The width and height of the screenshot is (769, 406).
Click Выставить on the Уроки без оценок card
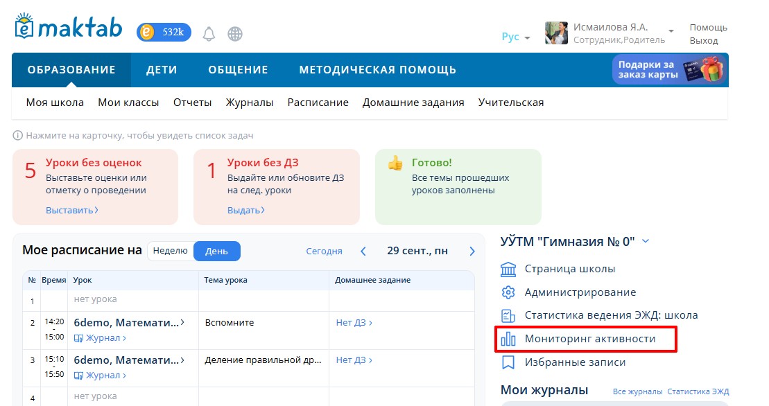point(69,211)
